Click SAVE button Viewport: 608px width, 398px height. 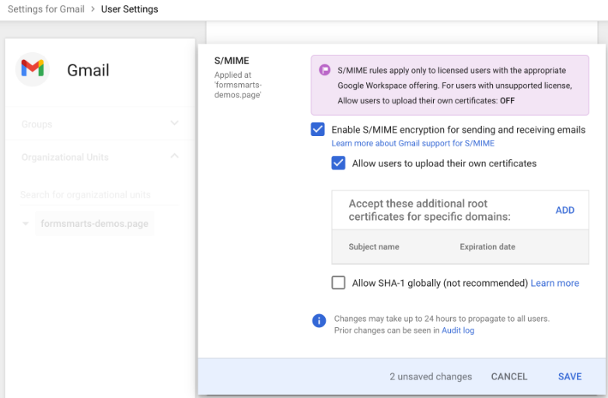coord(570,377)
